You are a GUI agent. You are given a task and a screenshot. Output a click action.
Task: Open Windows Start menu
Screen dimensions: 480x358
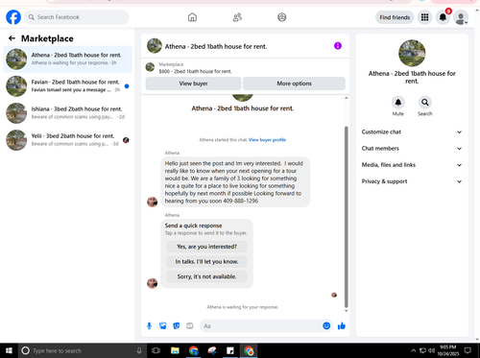point(9,350)
